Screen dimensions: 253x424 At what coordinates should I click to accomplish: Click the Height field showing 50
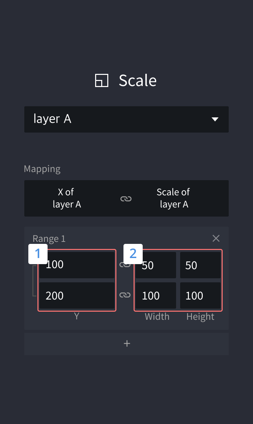tap(200, 265)
